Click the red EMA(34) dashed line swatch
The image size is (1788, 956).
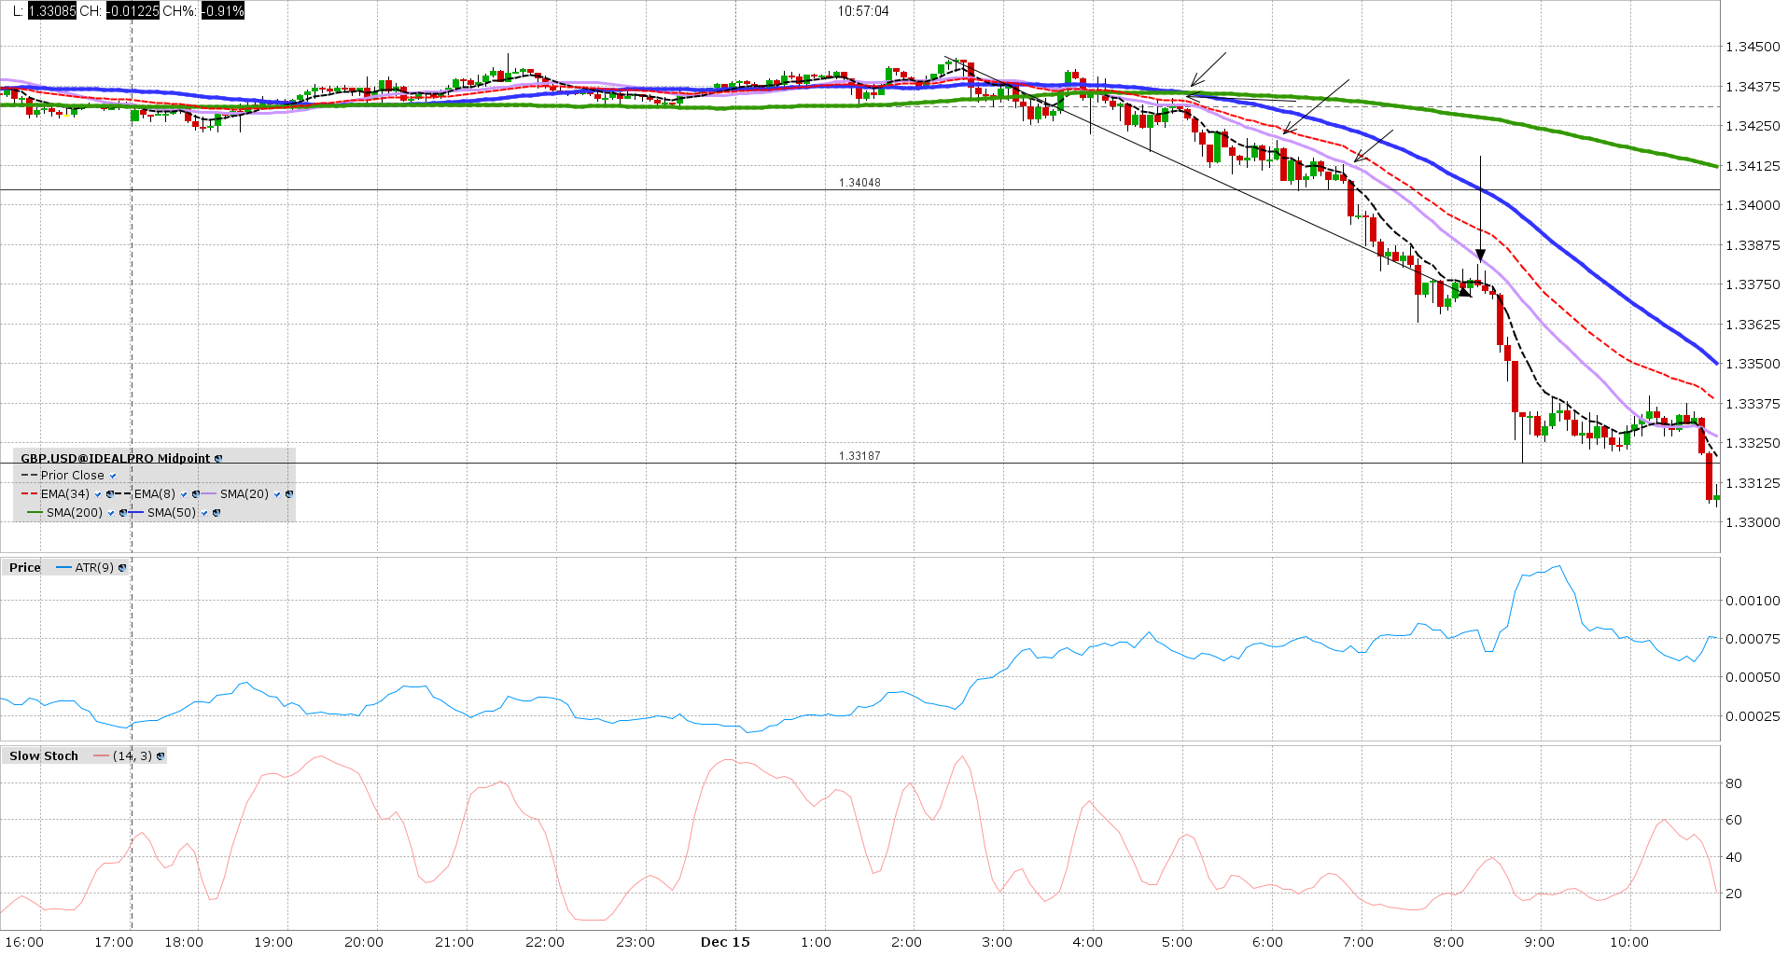coord(29,493)
